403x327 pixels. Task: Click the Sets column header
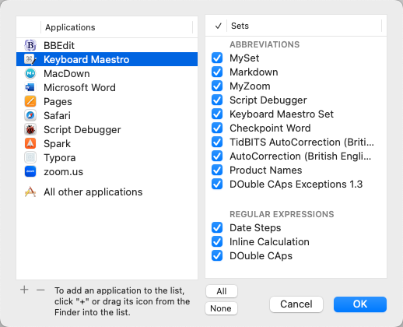coord(304,26)
